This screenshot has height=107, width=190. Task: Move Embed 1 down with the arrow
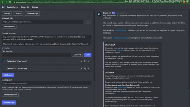coord(81,61)
